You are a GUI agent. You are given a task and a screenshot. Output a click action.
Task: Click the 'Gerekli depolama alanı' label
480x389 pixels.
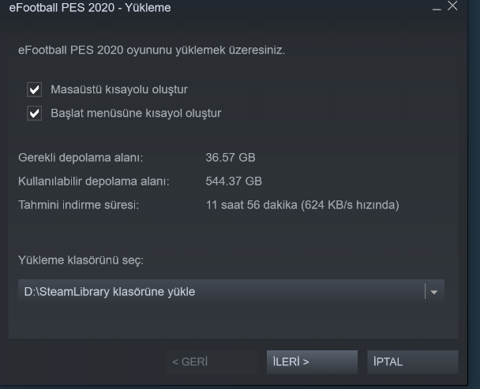[81, 158]
